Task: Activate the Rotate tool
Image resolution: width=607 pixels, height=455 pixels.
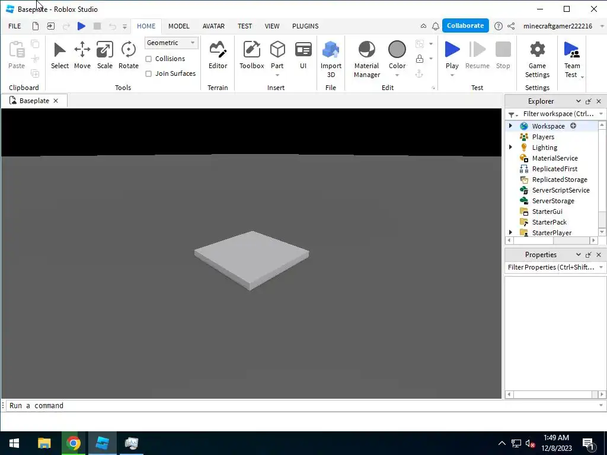Action: (128, 56)
